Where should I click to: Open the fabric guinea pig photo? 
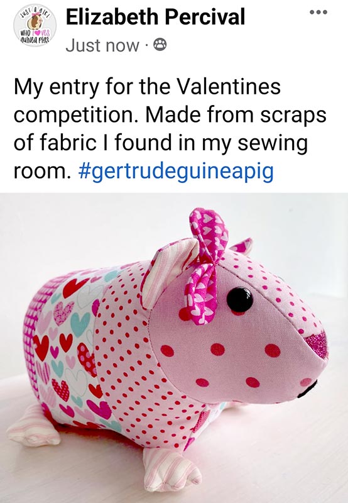(174, 348)
